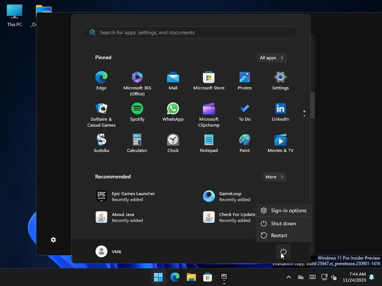Show More recommended items

coord(274,177)
